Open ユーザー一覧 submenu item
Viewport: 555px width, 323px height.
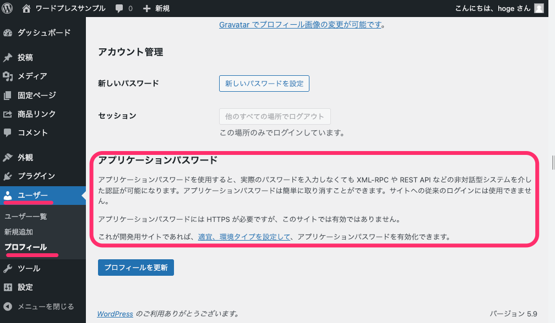(25, 216)
